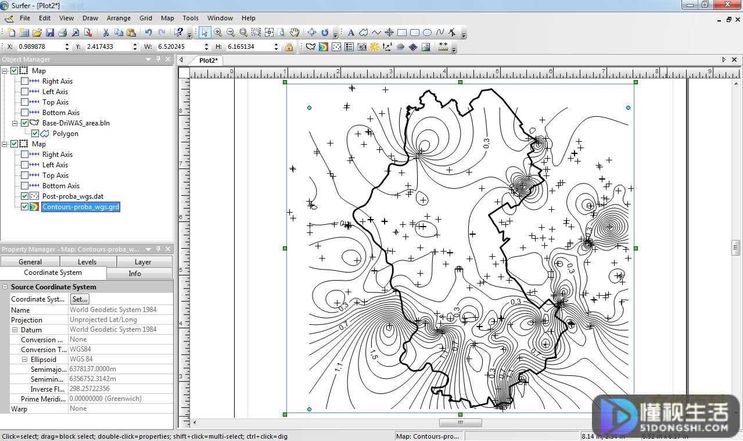The height and width of the screenshot is (441, 743).
Task: Uncheck the Base-DriWAS_area.bln layer
Action: (24, 123)
